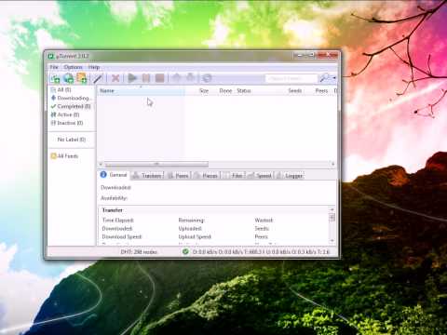Select the Completed (0) category
The height and width of the screenshot is (335, 447).
(71, 106)
